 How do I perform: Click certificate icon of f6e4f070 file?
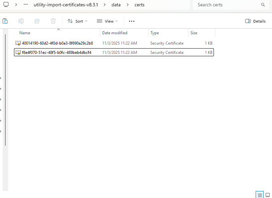(18, 53)
